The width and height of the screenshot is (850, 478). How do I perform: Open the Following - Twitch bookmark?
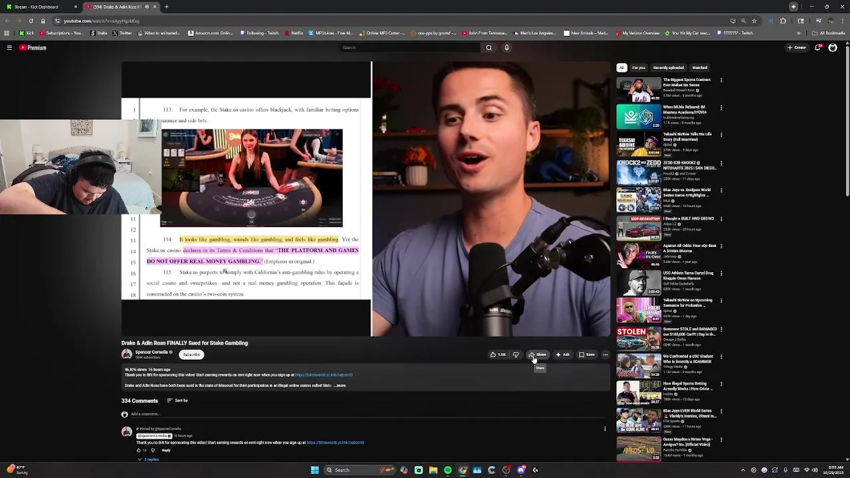259,33
